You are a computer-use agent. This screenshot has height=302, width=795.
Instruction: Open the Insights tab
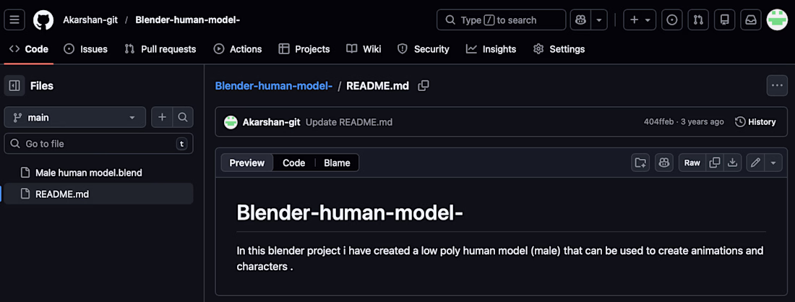pos(491,49)
